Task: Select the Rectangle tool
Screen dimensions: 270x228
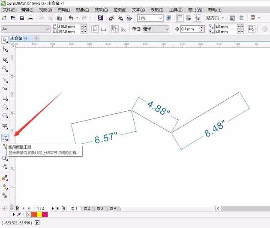Action: coord(5,98)
